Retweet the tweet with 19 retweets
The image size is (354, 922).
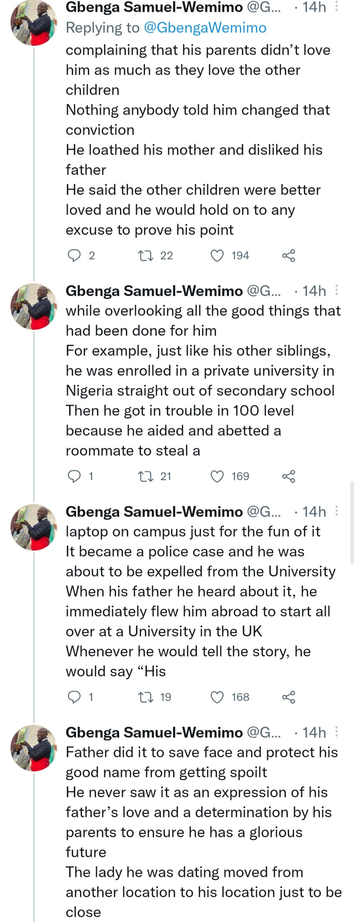pos(146,697)
